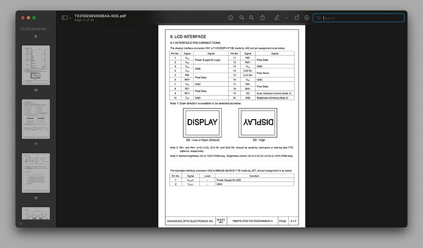The height and width of the screenshot is (248, 423).
Task: Expand the search options magnifier dropdown
Action: click(319, 18)
